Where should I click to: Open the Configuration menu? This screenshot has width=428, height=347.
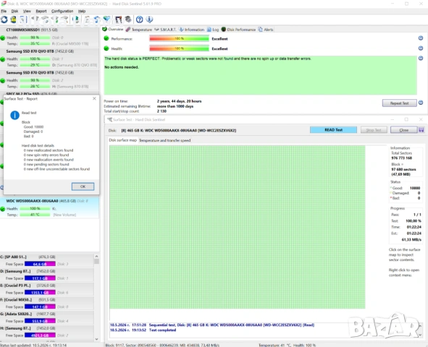(62, 11)
